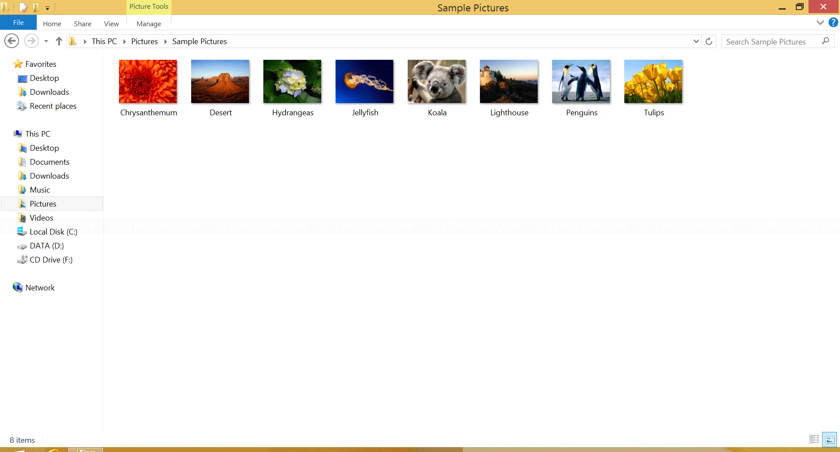Select Favorites in the navigation pane
Image resolution: width=840 pixels, height=452 pixels.
41,64
